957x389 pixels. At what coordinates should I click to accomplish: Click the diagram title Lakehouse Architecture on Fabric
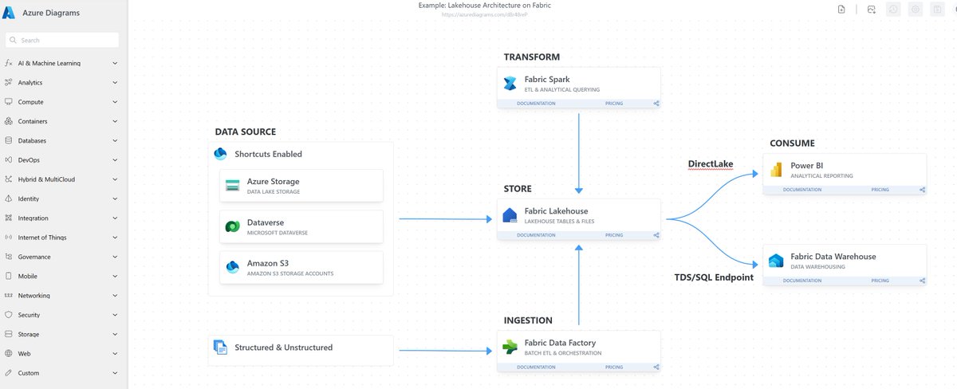[x=484, y=6]
